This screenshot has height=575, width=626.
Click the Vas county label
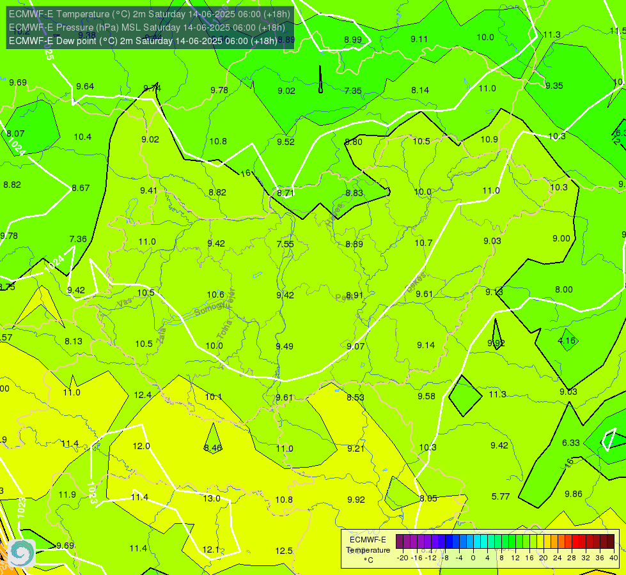coord(125,303)
